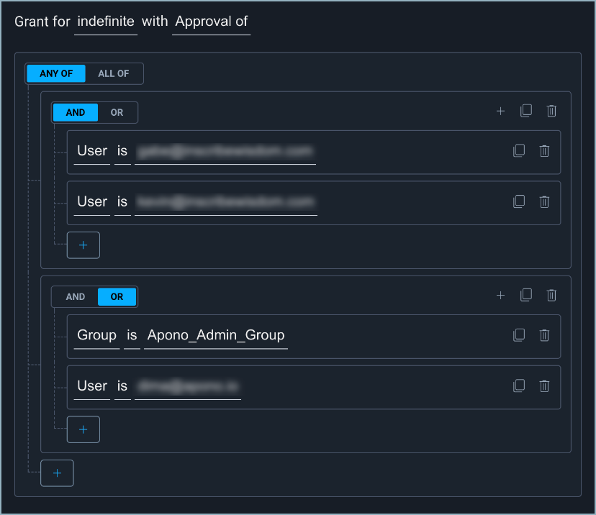Switch top-level matching to ALL OF
The height and width of the screenshot is (515, 596).
(114, 73)
